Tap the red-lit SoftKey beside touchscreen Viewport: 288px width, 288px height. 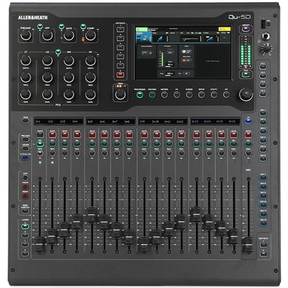[x=120, y=75]
